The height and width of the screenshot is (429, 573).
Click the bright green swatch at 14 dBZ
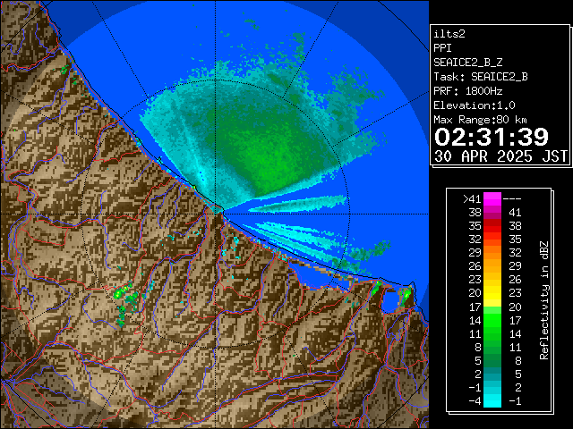(x=492, y=320)
